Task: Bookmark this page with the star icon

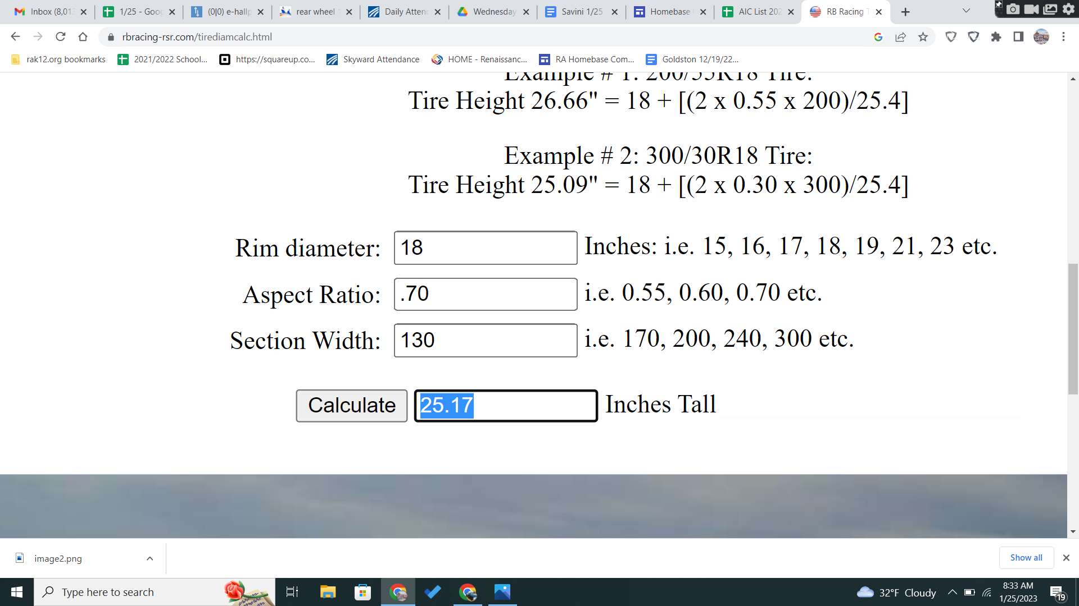Action: point(923,37)
